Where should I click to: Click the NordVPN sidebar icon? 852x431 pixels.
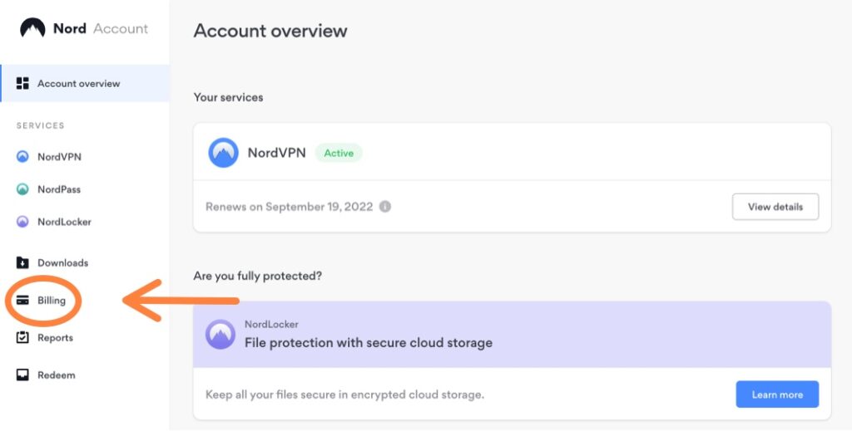(22, 157)
